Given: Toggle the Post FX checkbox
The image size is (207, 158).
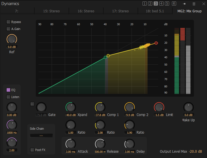Looking at the screenshot, I should pyautogui.click(x=32, y=150).
